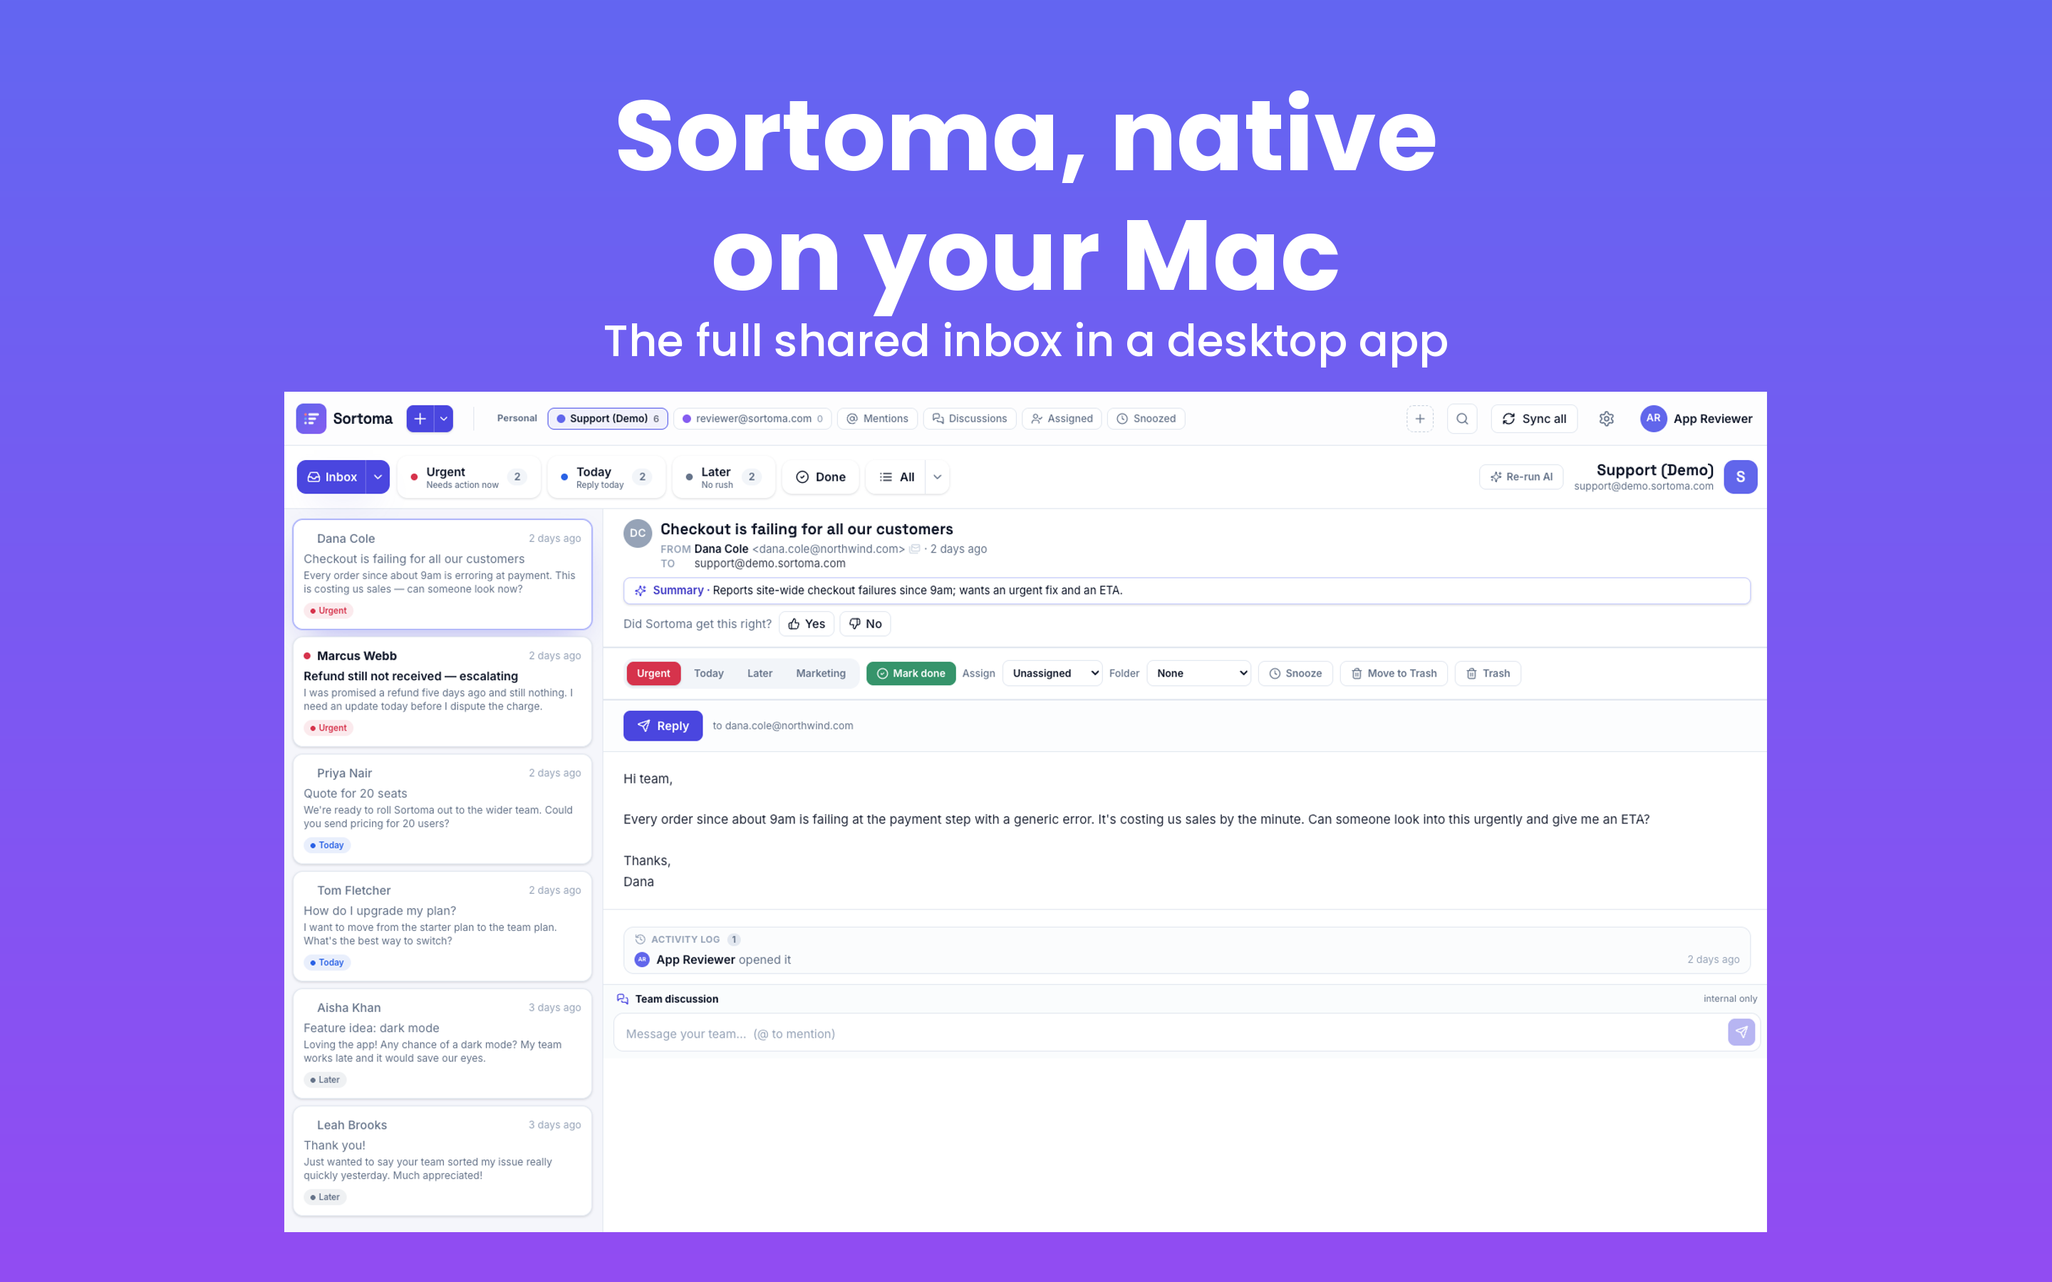
Task: Click the DC sender avatar
Action: point(638,533)
